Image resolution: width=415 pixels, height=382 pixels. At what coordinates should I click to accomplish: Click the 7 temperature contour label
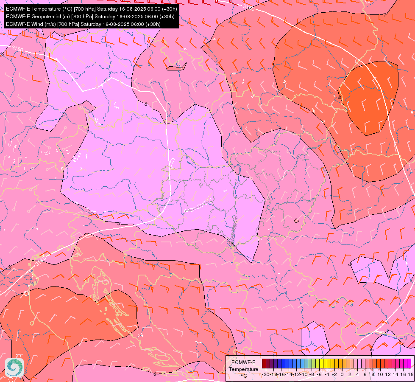385,15
